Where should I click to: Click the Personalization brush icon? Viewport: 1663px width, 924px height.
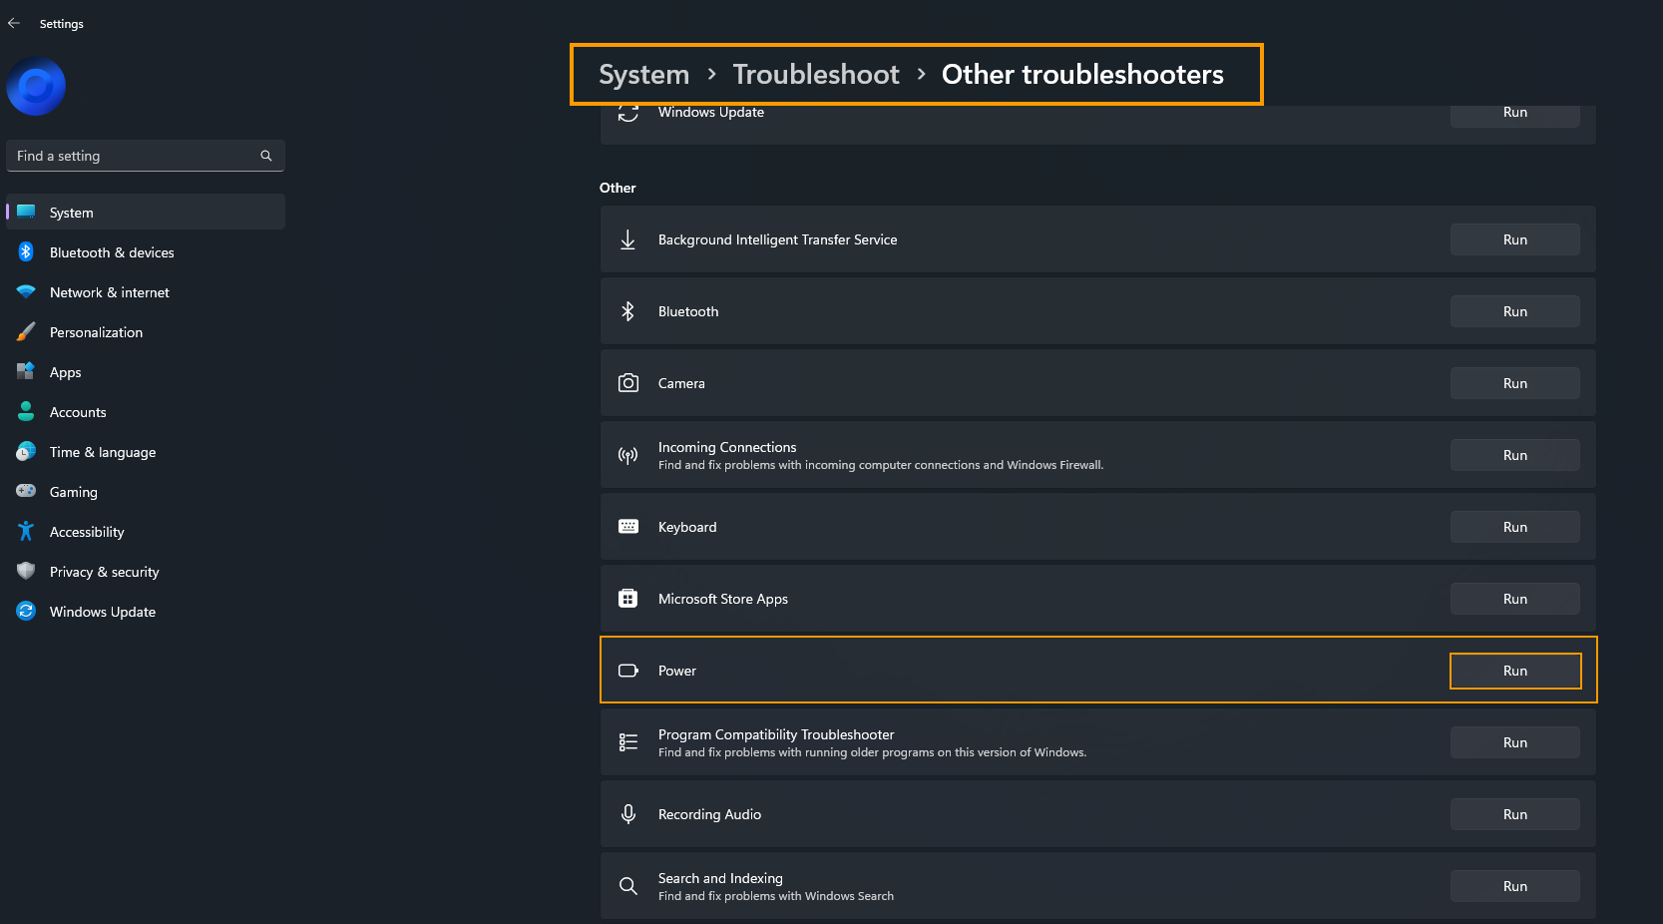pyautogui.click(x=26, y=331)
